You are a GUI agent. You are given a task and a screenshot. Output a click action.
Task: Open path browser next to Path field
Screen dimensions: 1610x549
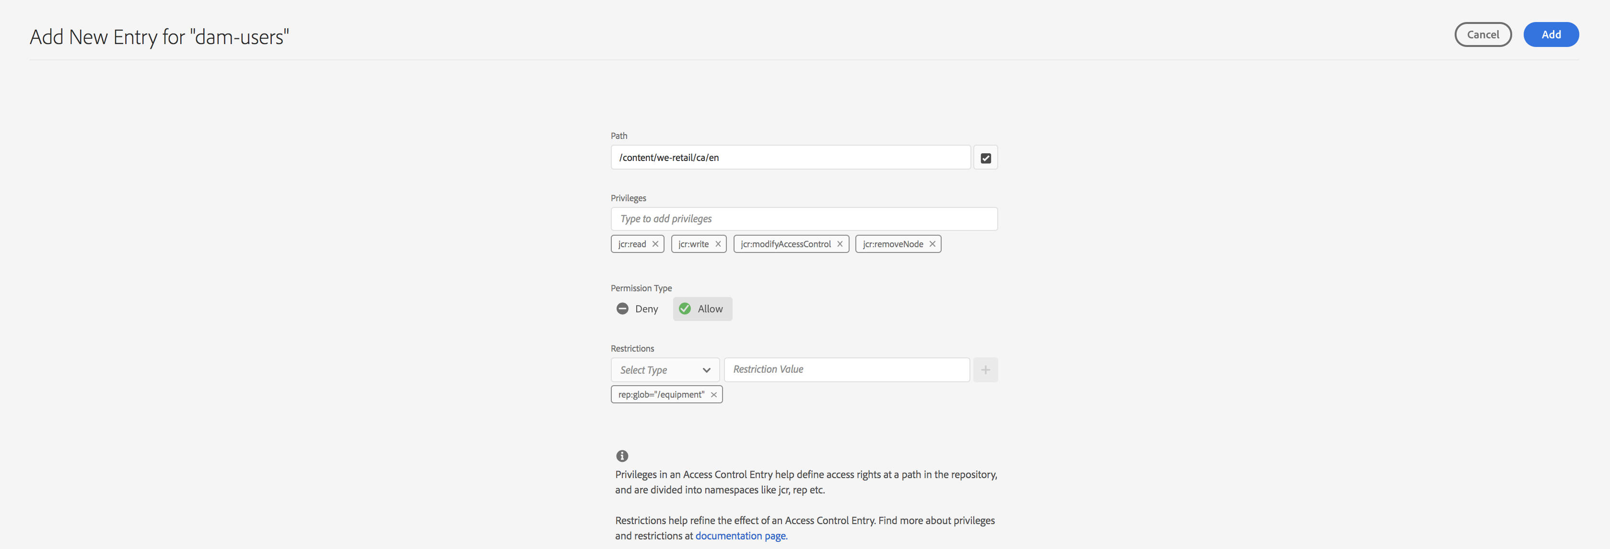985,158
